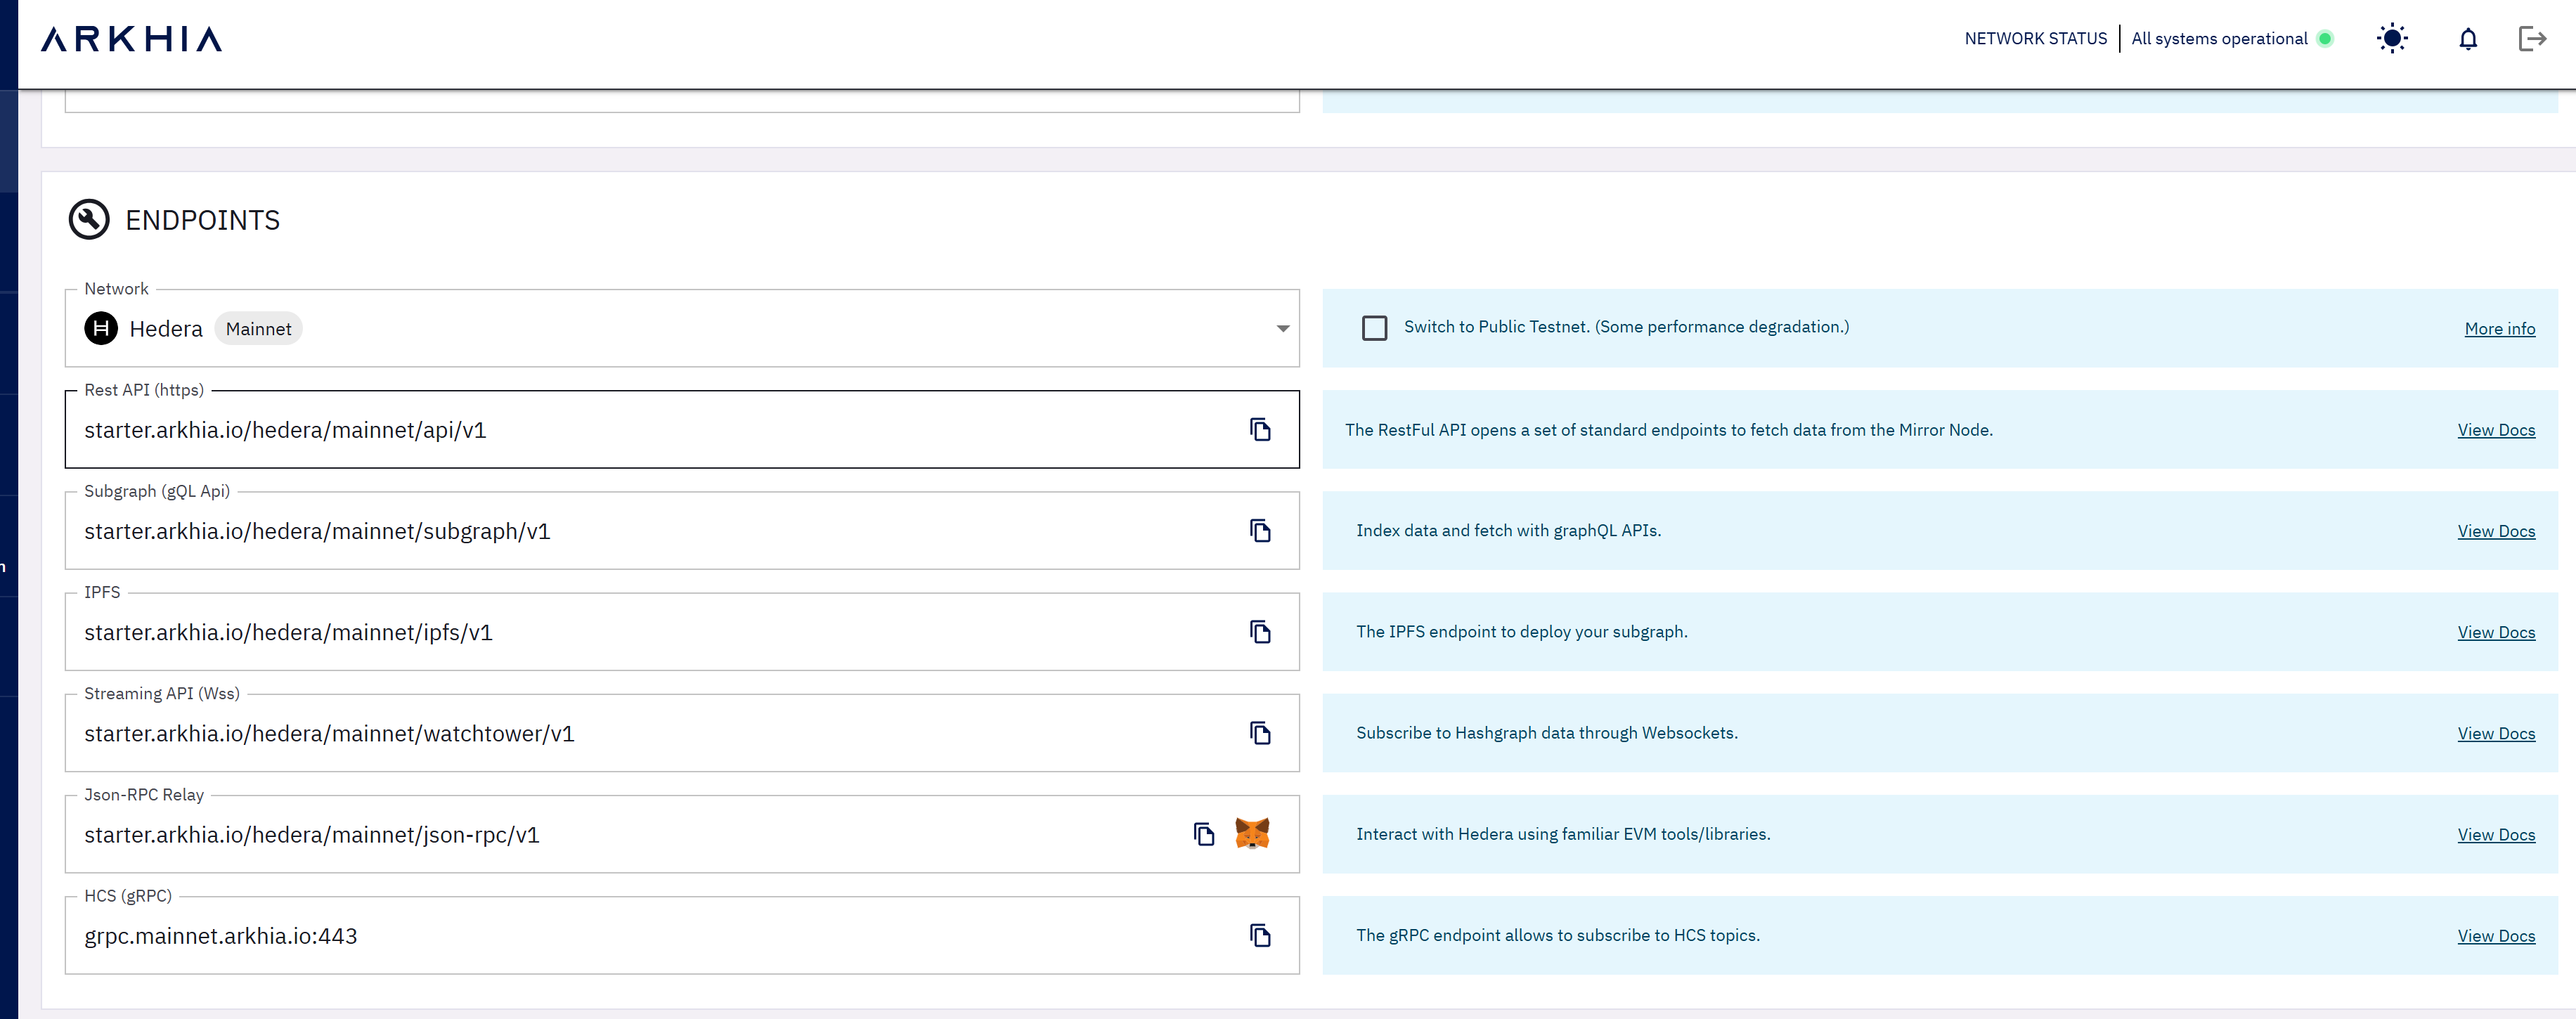Copy the IPFS endpoint URL

pyautogui.click(x=1260, y=632)
